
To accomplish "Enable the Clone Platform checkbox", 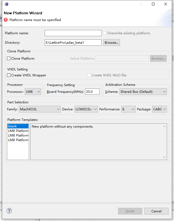I will (9, 58).
